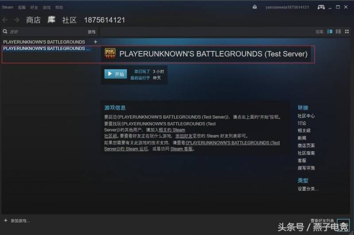
Task: Click the PUBG TEST game icon
Action: [110, 54]
